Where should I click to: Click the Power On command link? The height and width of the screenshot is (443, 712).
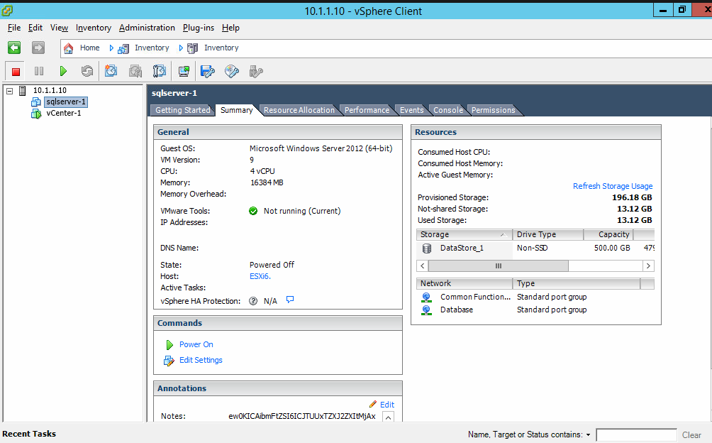196,344
